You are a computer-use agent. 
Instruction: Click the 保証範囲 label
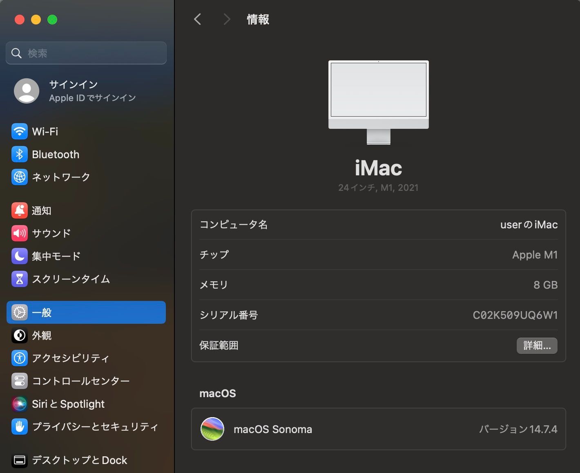click(219, 345)
